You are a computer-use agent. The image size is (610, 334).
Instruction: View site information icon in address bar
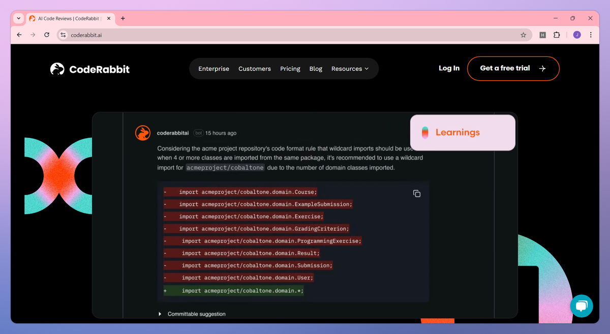63,35
